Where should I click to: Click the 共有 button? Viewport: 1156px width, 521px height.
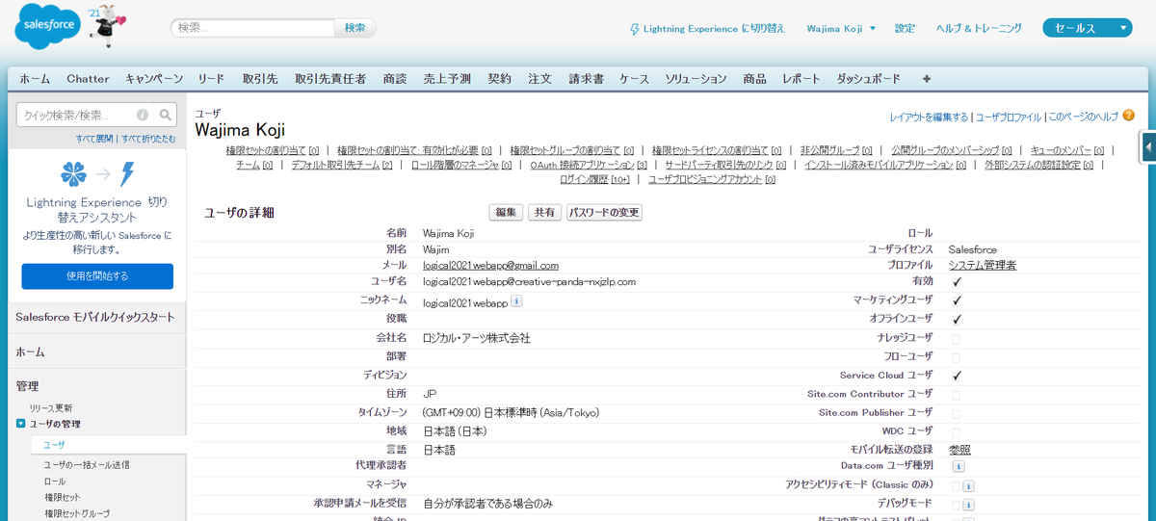(x=544, y=213)
